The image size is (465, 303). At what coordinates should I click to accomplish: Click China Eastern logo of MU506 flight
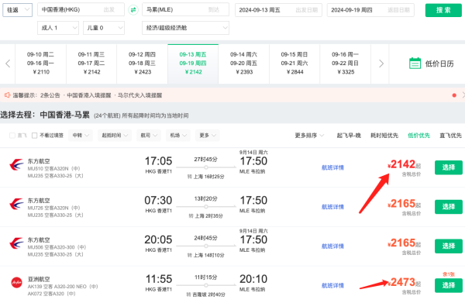(x=16, y=243)
